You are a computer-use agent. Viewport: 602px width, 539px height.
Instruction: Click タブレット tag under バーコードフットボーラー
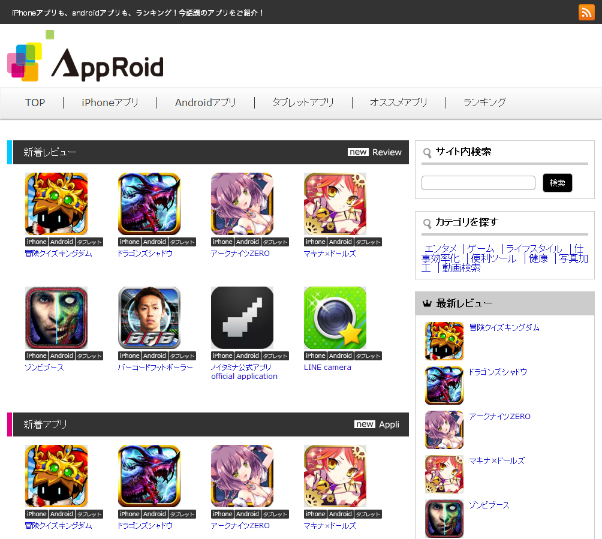coord(182,356)
